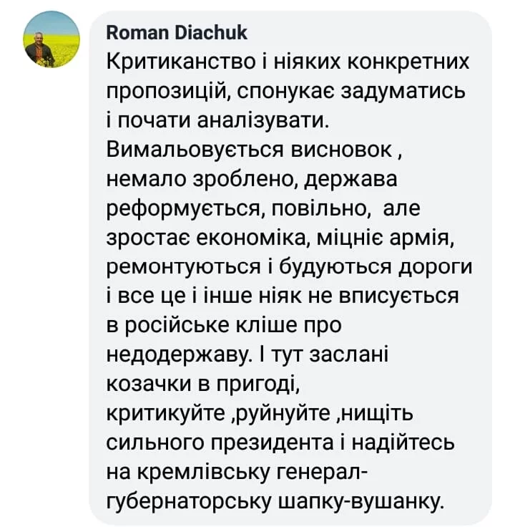This screenshot has height=527, width=515.
Task: Click the word 'шапку-вушанку' ending the comment
Action: pyautogui.click(x=361, y=501)
